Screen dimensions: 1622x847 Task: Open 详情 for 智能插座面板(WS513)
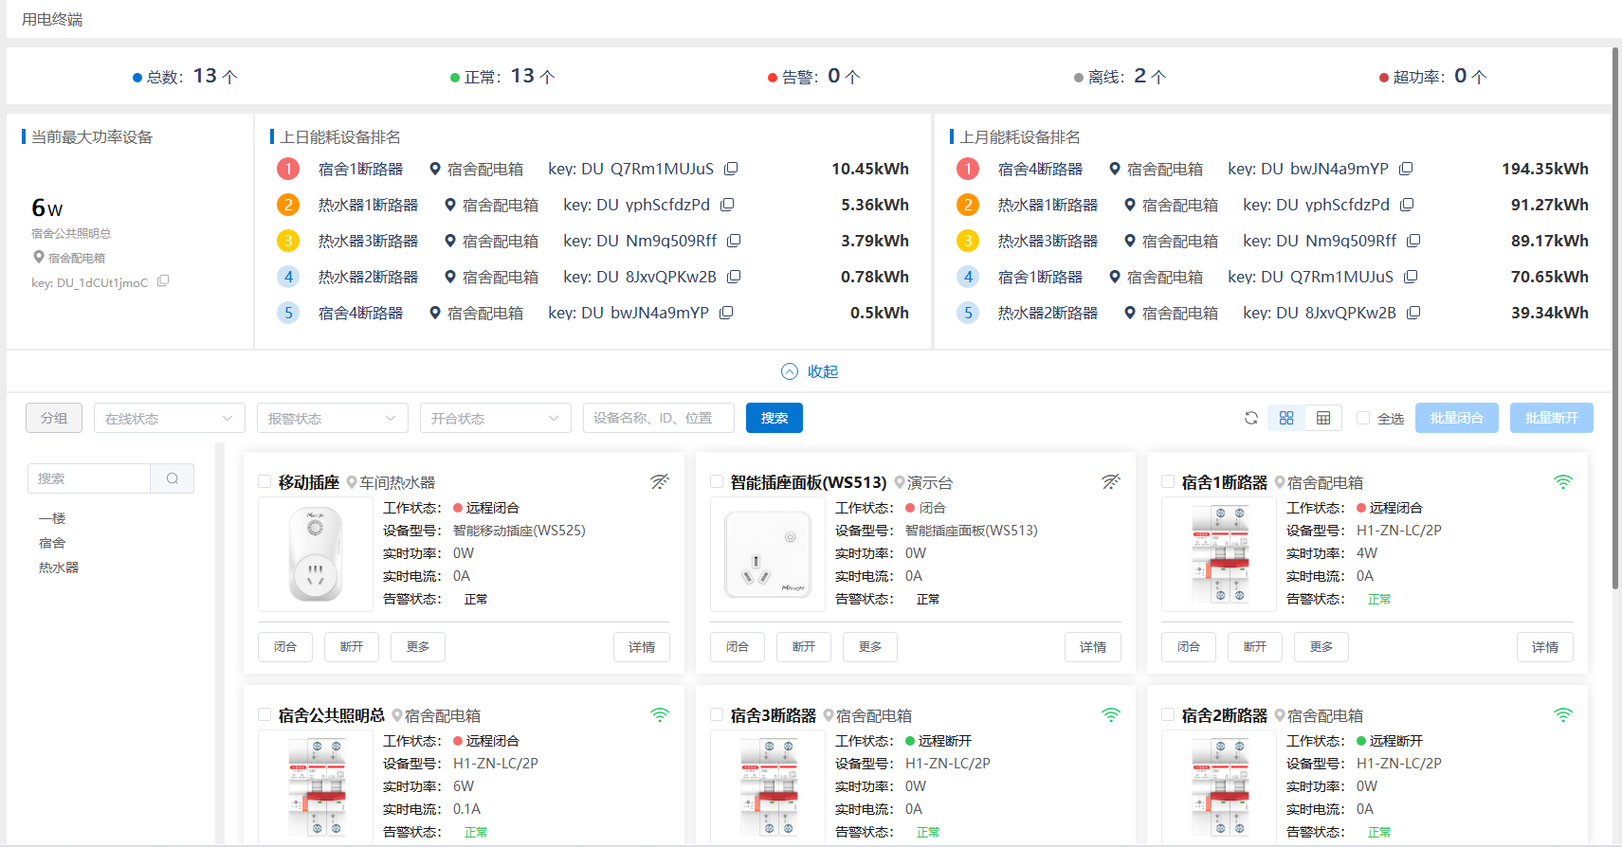tap(1092, 647)
